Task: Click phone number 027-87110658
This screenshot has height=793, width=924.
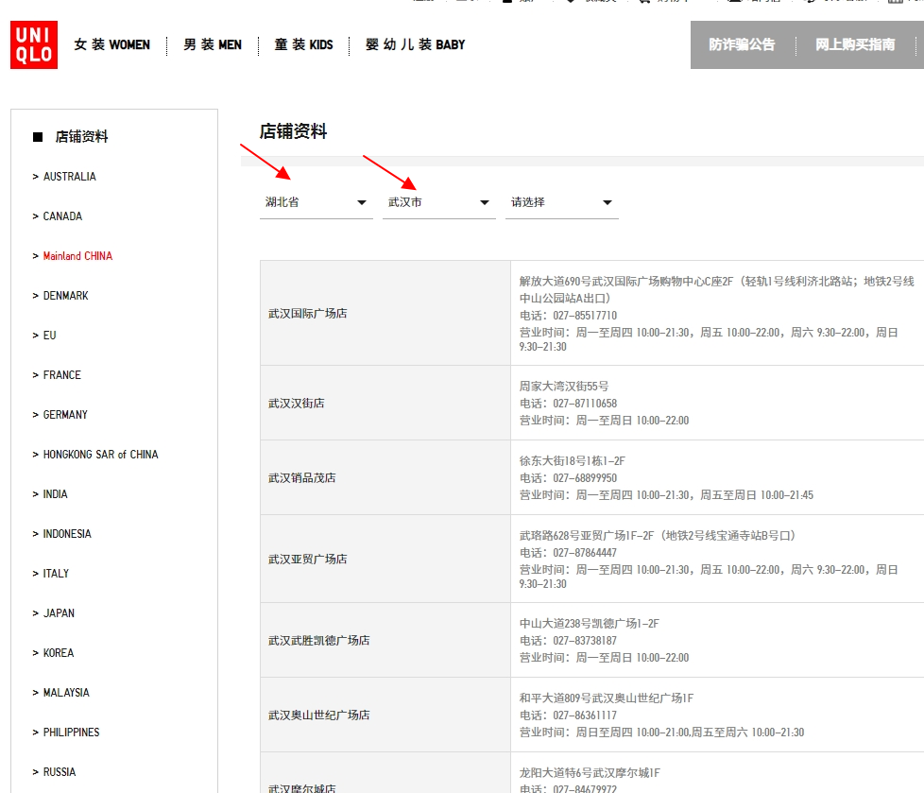Action: [x=585, y=404]
